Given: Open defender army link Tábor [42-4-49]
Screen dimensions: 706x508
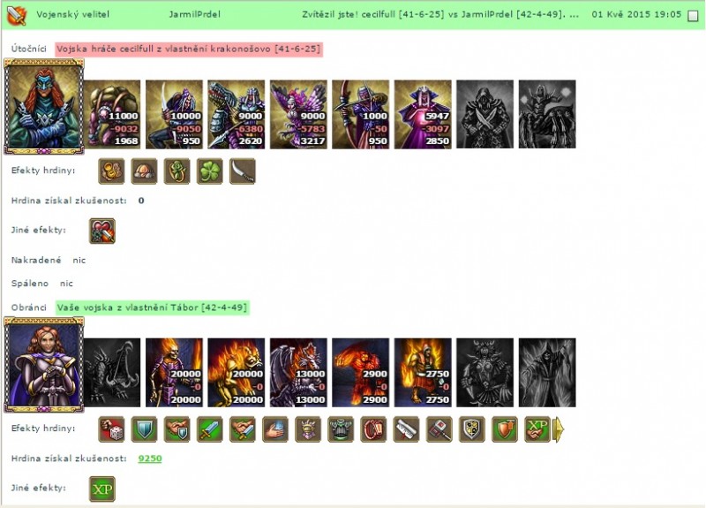Looking at the screenshot, I should click(x=152, y=307).
